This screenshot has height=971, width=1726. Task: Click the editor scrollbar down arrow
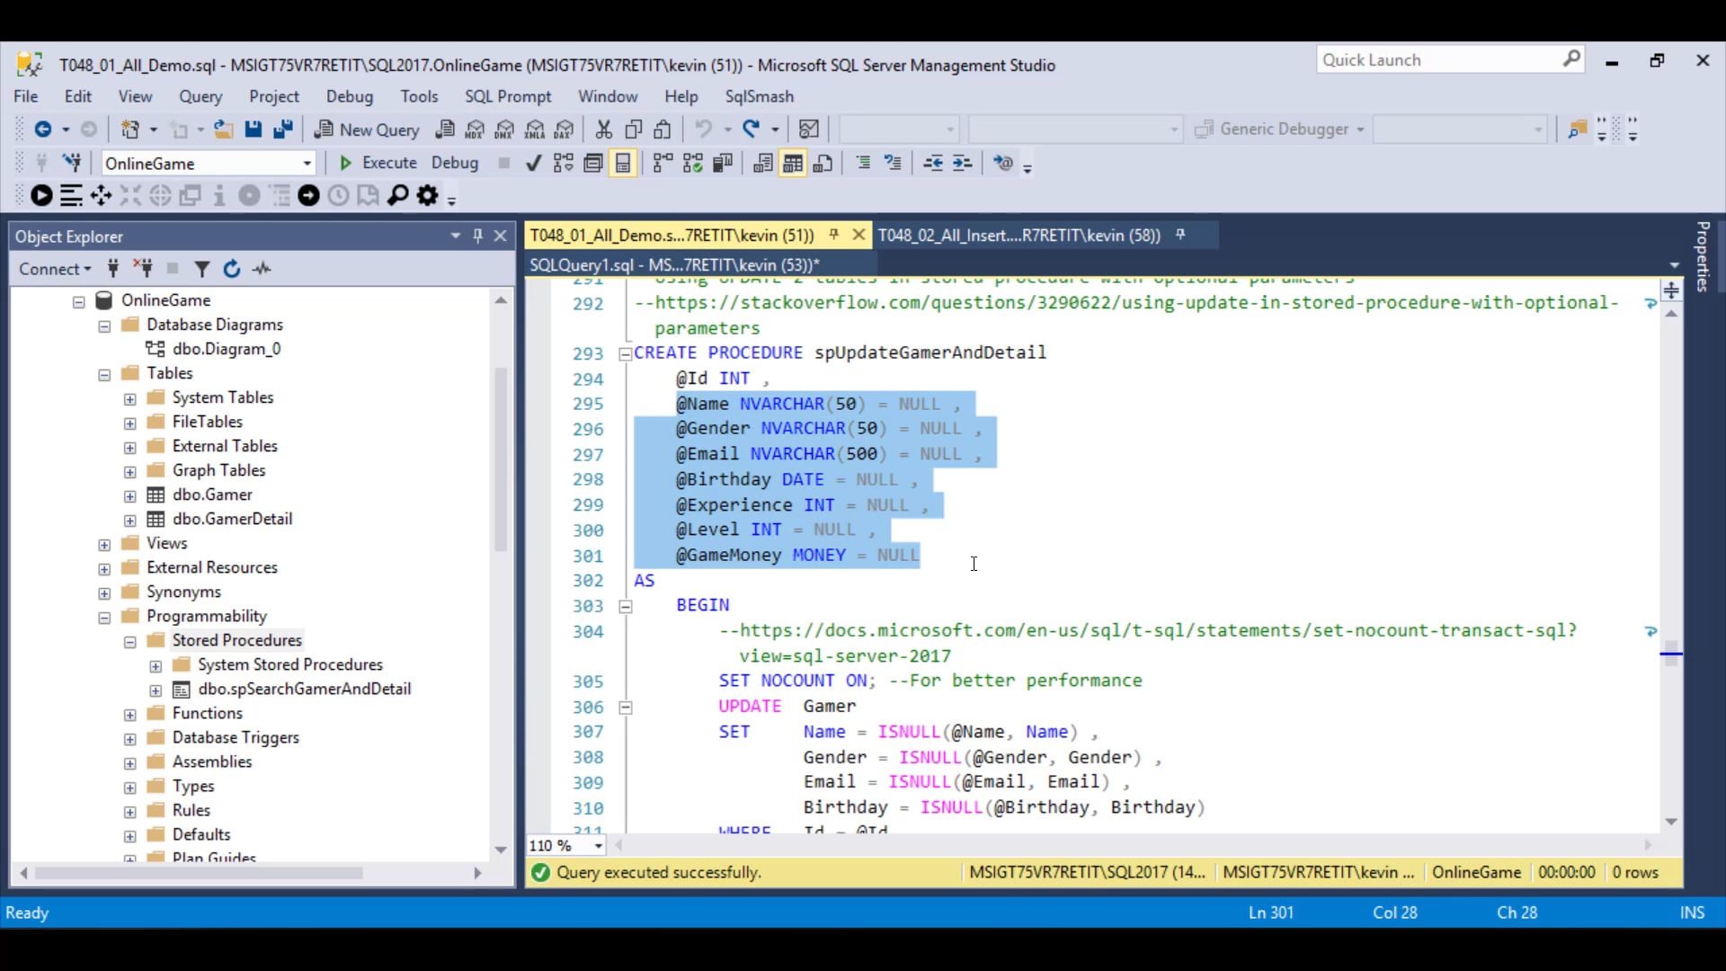coord(1671,822)
